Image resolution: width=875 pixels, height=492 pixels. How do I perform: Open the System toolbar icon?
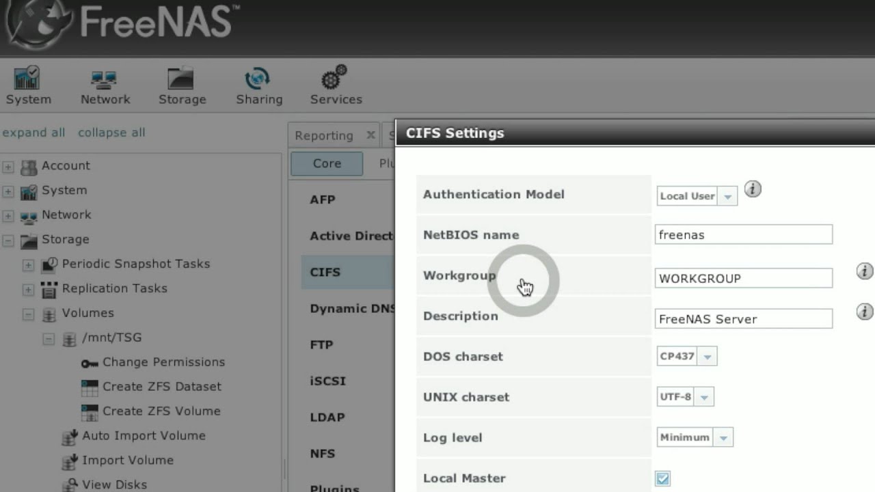pos(27,77)
